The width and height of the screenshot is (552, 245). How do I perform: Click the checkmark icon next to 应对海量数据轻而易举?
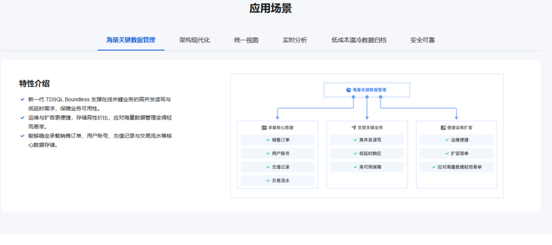coord(434,167)
